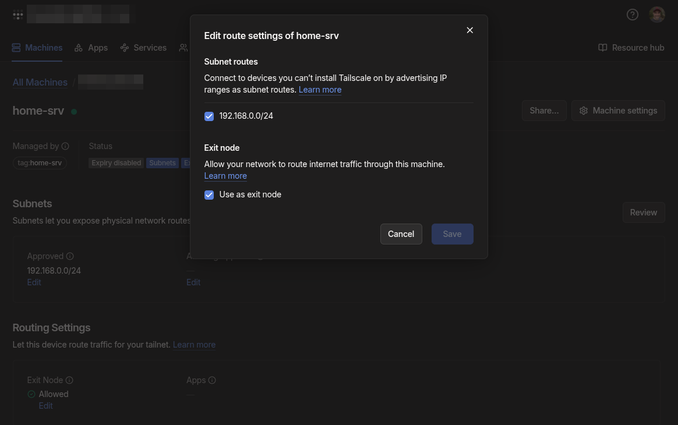Click the Subnets section heading

tap(32, 204)
